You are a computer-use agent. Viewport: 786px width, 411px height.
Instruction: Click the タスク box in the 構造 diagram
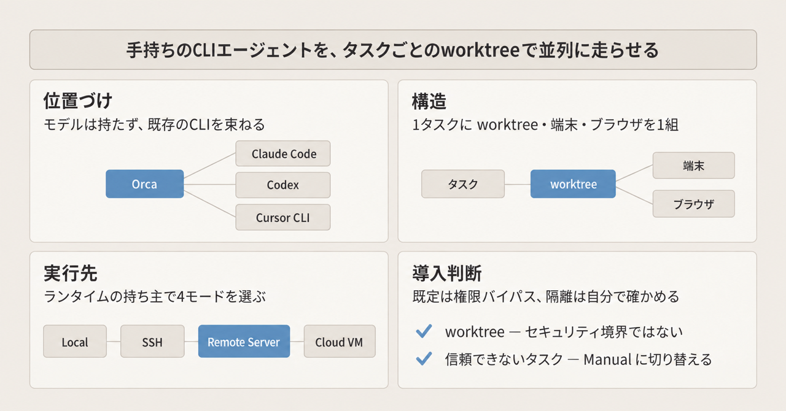tap(463, 184)
